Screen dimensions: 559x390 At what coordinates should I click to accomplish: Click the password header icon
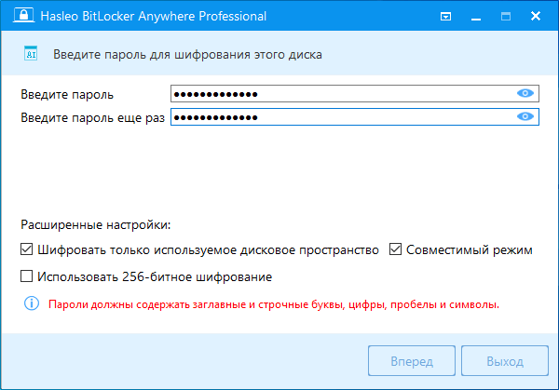coord(31,53)
